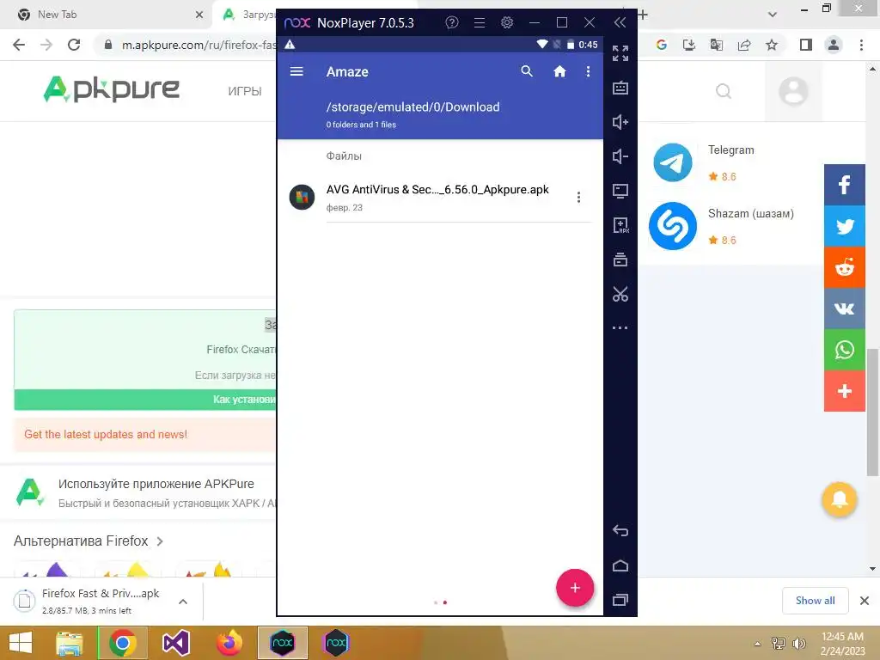Click the /storage/emulated/0/Download path
880x660 pixels.
tap(412, 107)
